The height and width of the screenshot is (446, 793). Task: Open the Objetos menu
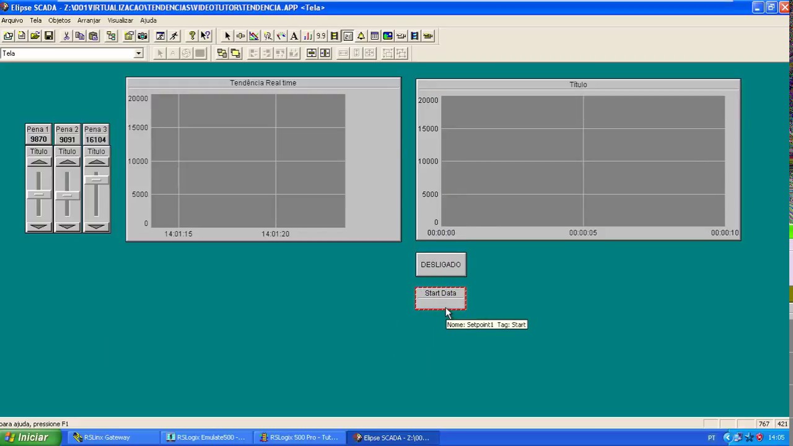59,20
